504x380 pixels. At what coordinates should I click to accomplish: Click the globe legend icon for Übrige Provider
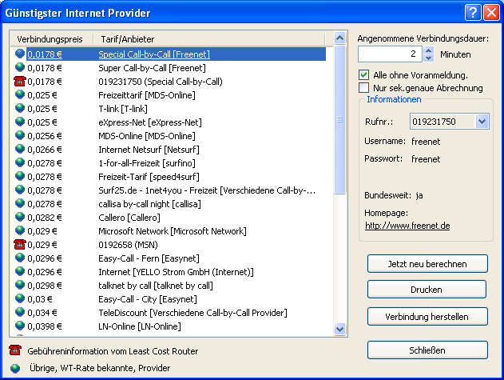pyautogui.click(x=15, y=368)
